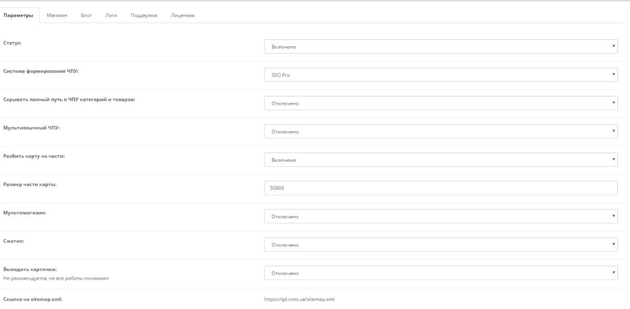Expand the Мультимагазин dropdown
630x309 pixels.
tap(441, 217)
